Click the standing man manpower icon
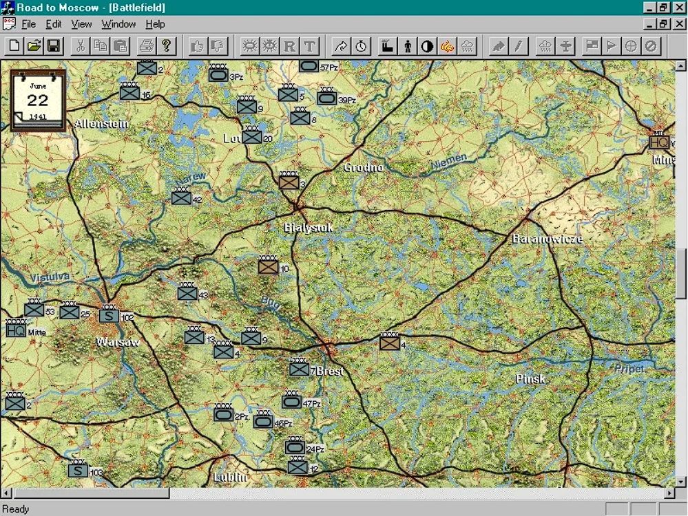Image resolution: width=688 pixels, height=516 pixels. click(x=408, y=46)
